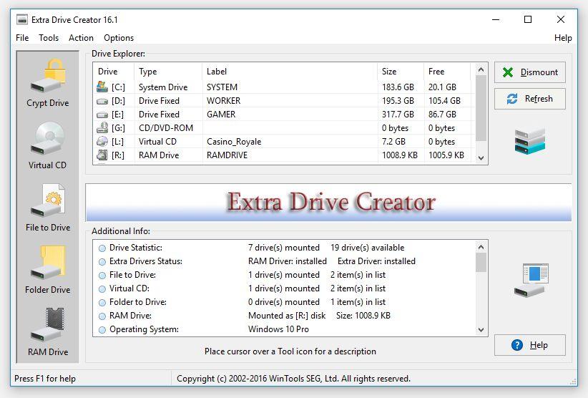Click the 317.7 GB size value

point(398,114)
